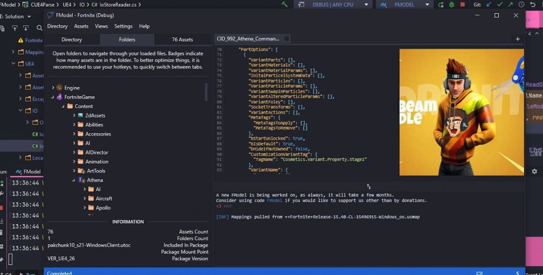543x275 pixels.
Task: Click the Git update project arrow icon
Action: 489,5
